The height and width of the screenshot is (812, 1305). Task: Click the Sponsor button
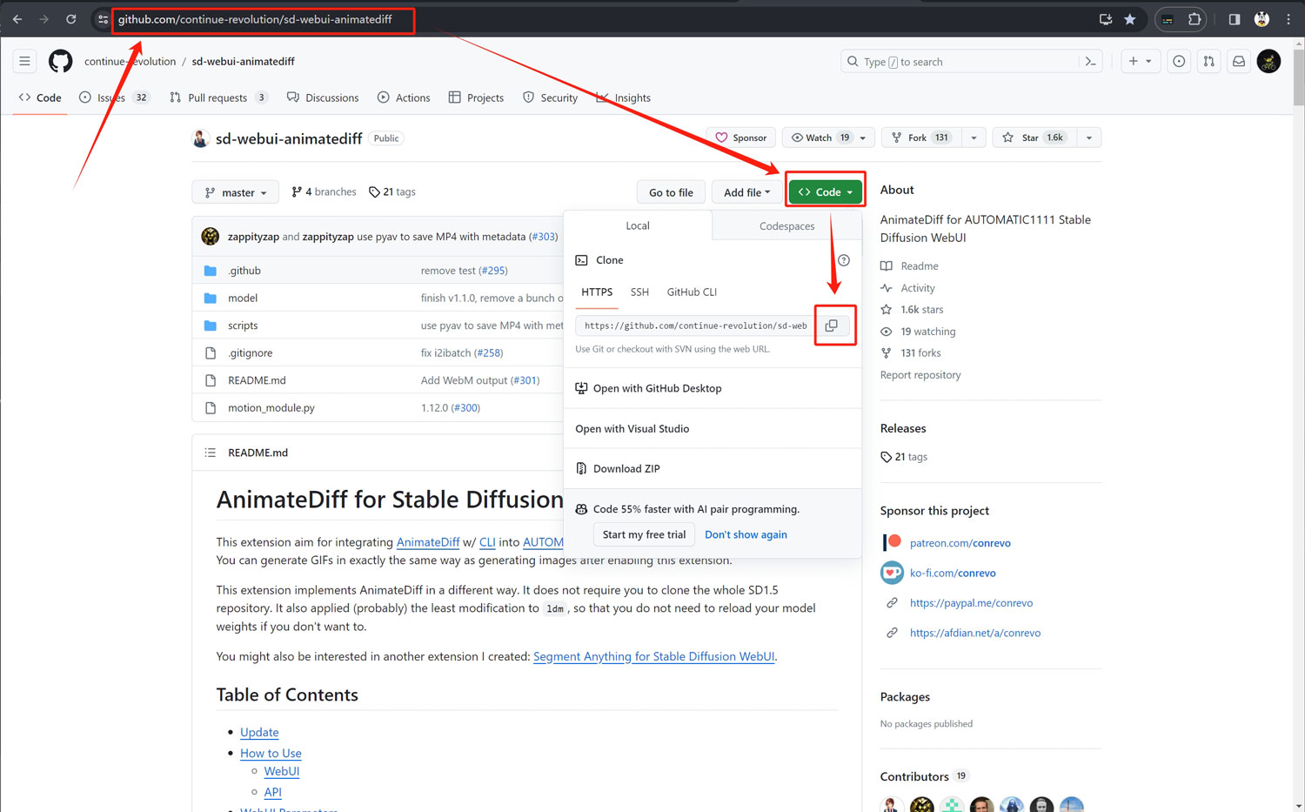coord(741,138)
